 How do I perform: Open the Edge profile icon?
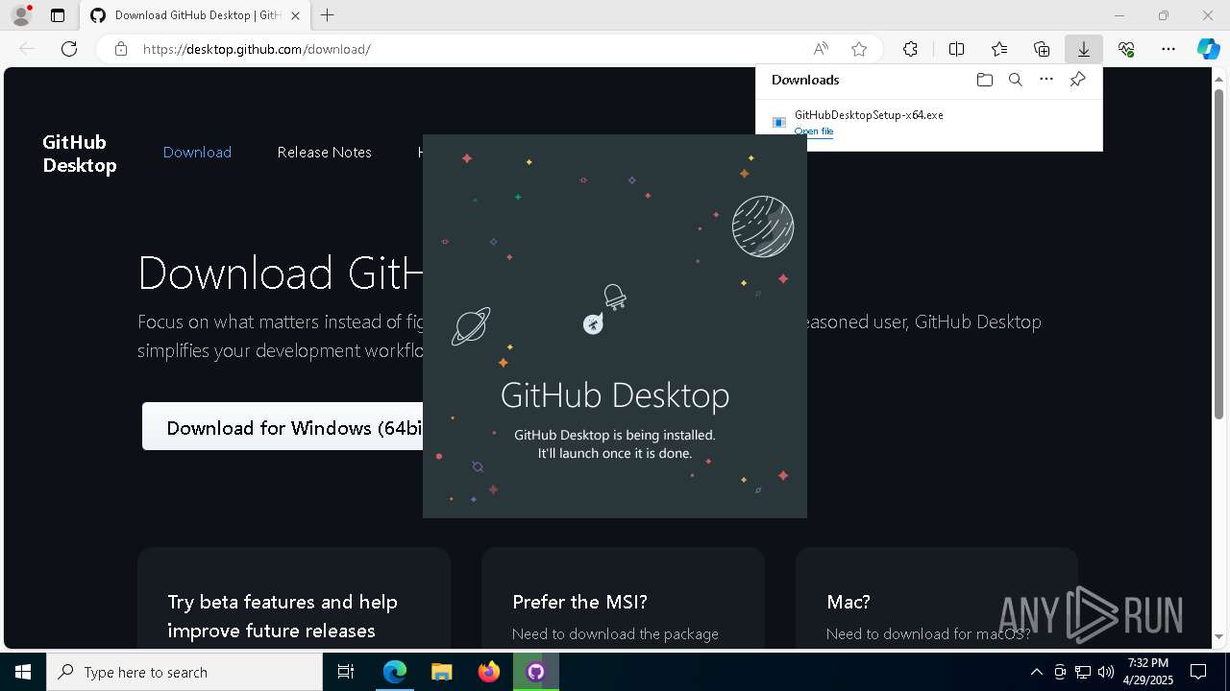[x=21, y=15]
